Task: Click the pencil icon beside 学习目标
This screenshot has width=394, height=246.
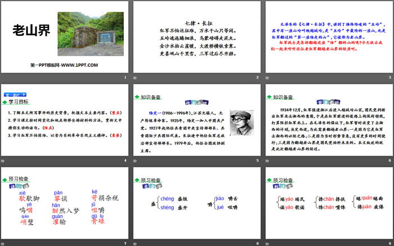Action: (x=5, y=103)
